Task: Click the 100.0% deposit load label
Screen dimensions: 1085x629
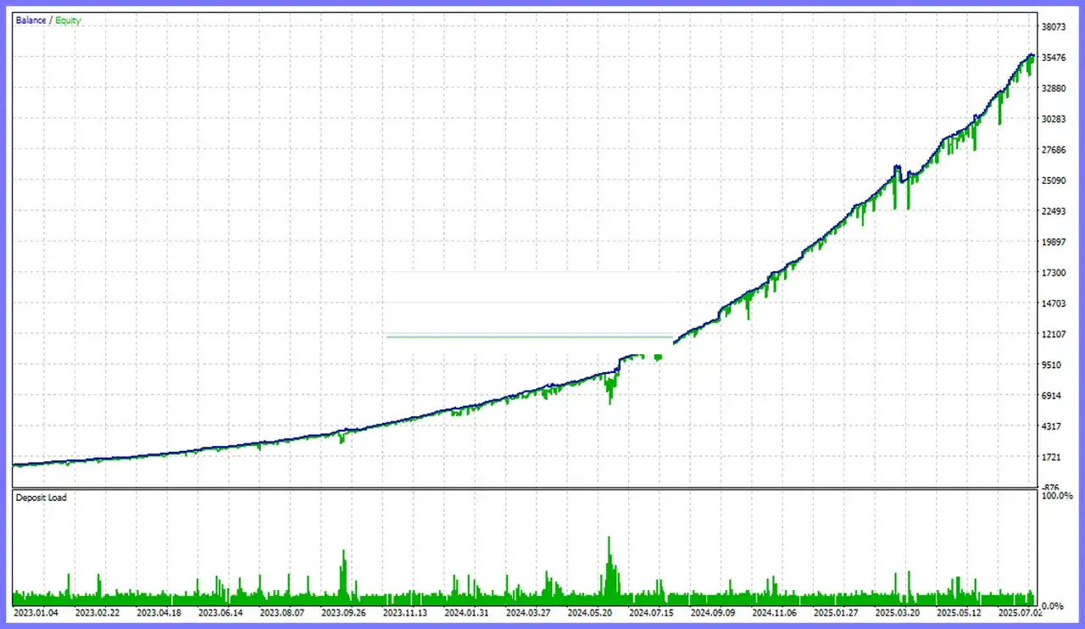Action: coord(1057,495)
